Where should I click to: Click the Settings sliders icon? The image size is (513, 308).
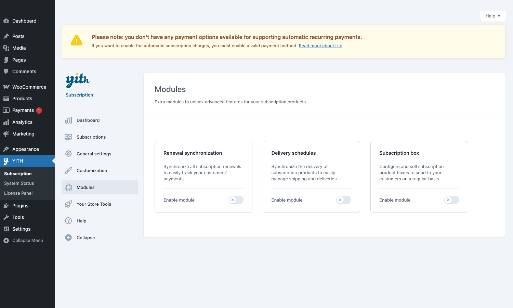[6, 229]
